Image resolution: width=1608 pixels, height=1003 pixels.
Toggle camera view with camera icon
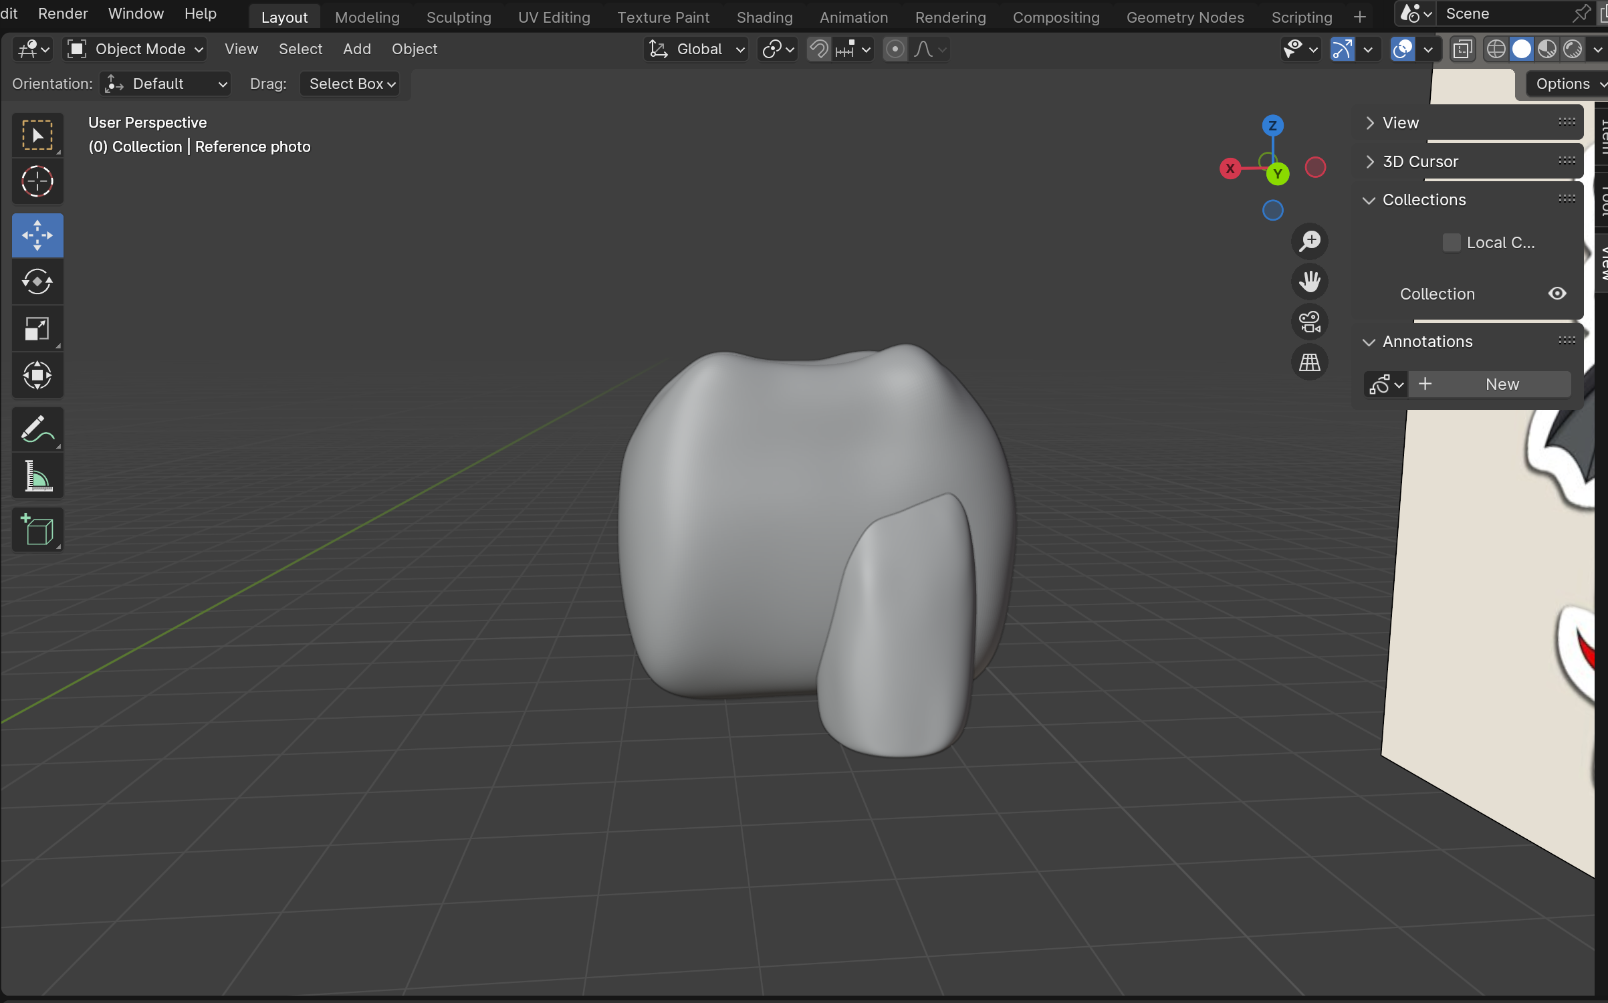(x=1309, y=322)
